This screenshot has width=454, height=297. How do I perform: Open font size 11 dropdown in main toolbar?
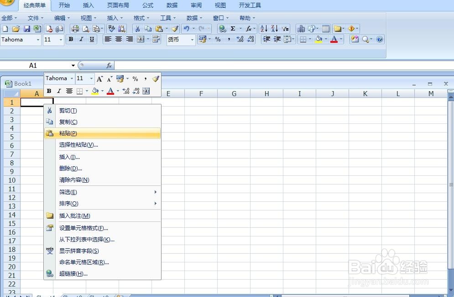pos(61,40)
